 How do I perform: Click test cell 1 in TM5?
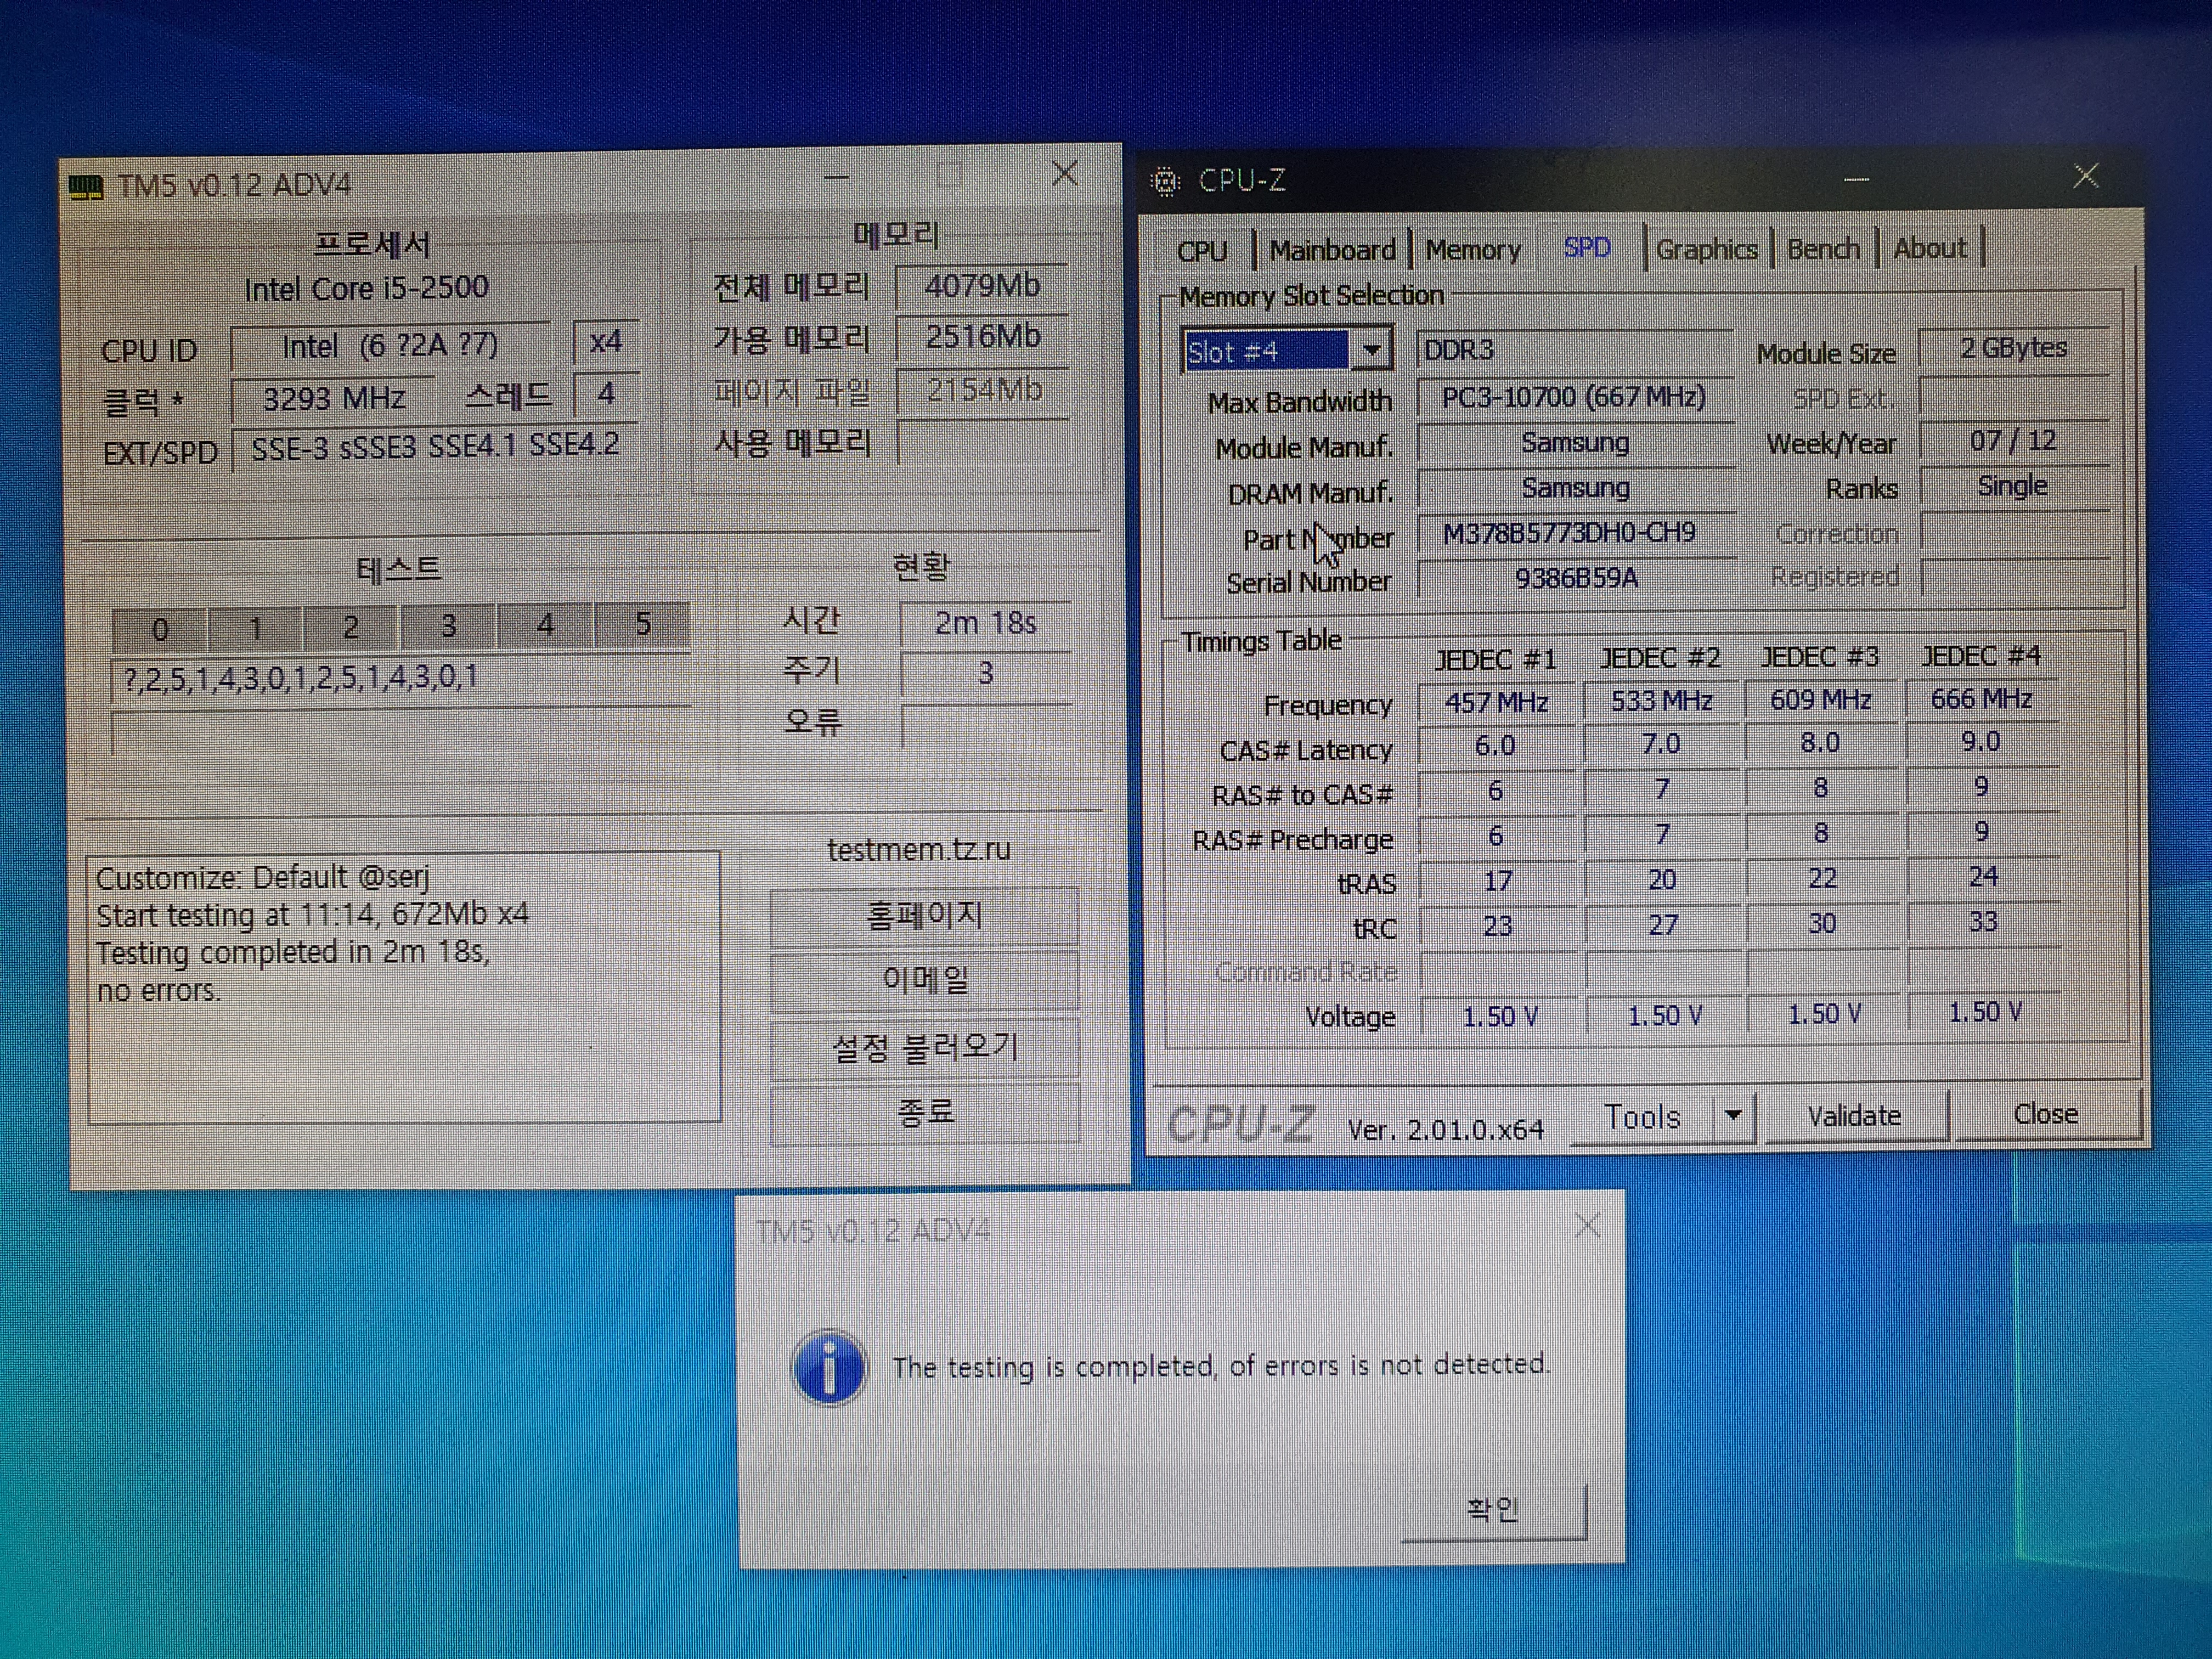point(256,627)
